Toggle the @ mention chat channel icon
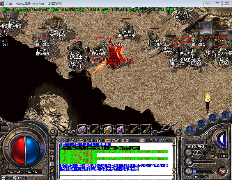232x180 pixels. coord(52,170)
